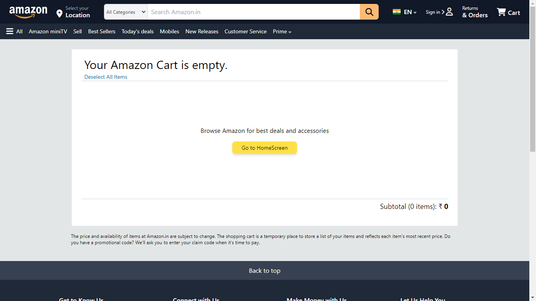Expand the All Categories search dropdown
Image resolution: width=536 pixels, height=301 pixels.
(126, 12)
